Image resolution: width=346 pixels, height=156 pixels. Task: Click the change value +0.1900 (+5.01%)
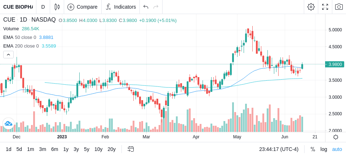(x=158, y=21)
